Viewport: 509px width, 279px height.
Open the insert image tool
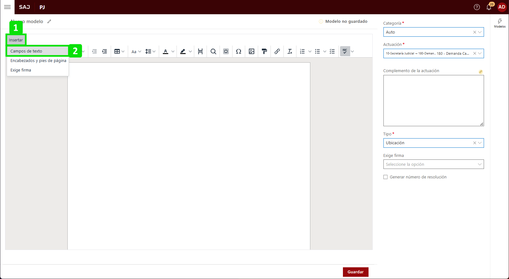(x=251, y=52)
